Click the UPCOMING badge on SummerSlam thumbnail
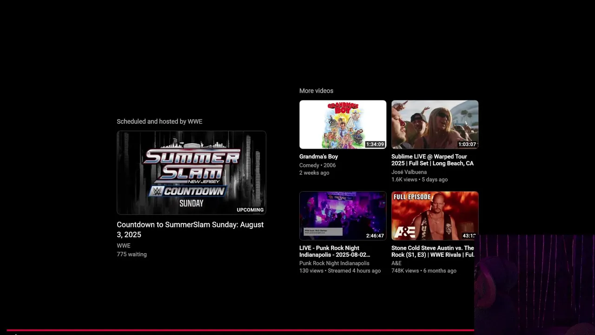 coord(250,210)
